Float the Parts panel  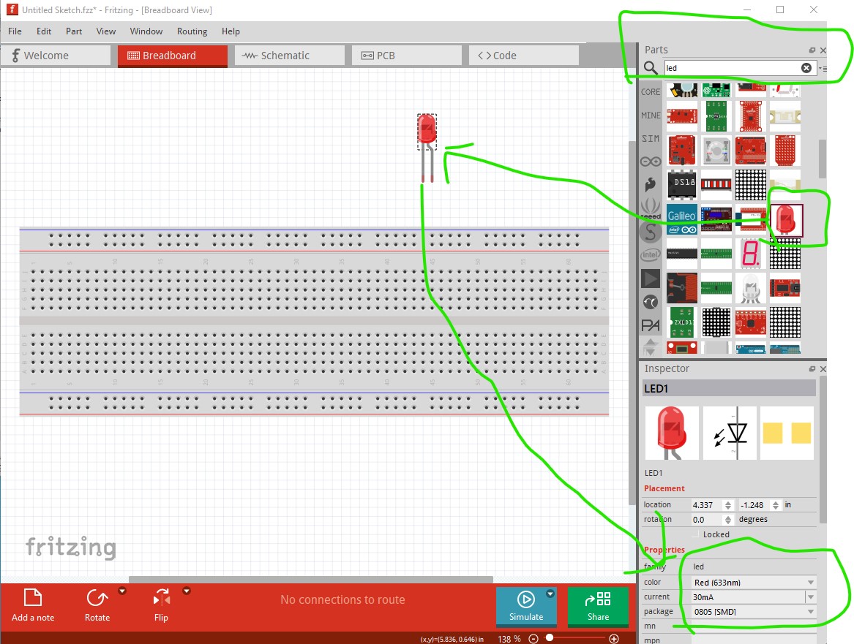(x=812, y=50)
